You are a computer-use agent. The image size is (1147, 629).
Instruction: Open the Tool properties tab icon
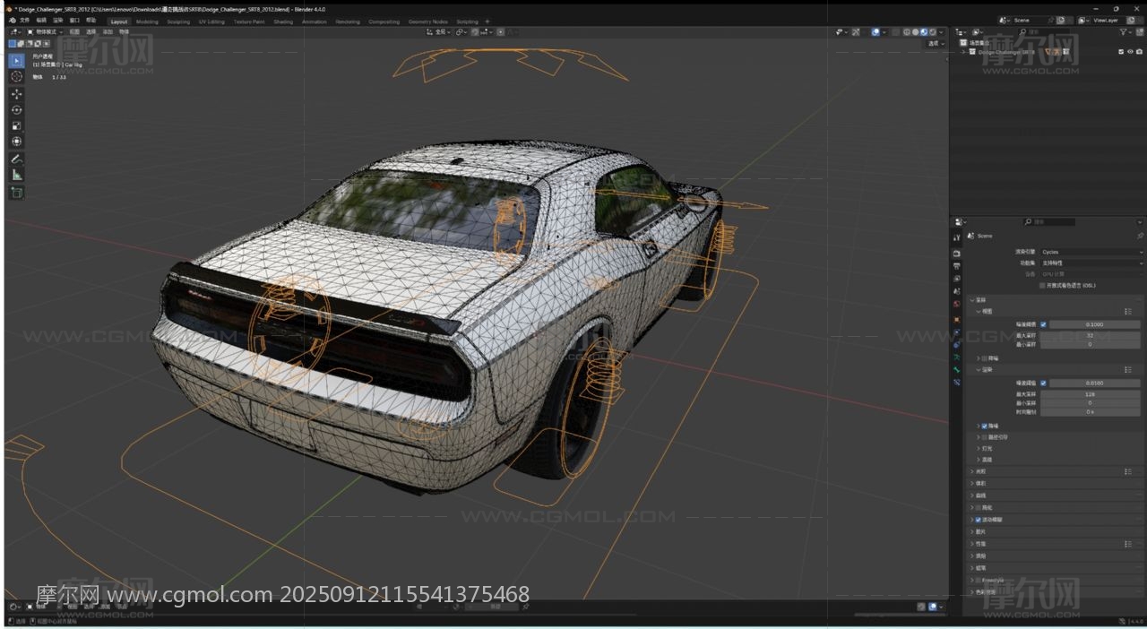pyautogui.click(x=957, y=237)
